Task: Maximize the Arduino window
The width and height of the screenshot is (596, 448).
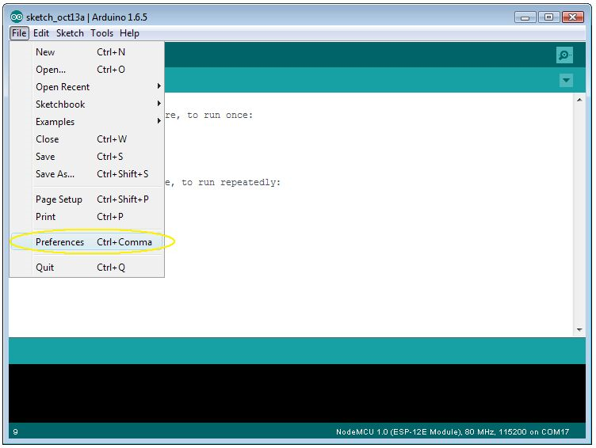Action: tap(548, 17)
